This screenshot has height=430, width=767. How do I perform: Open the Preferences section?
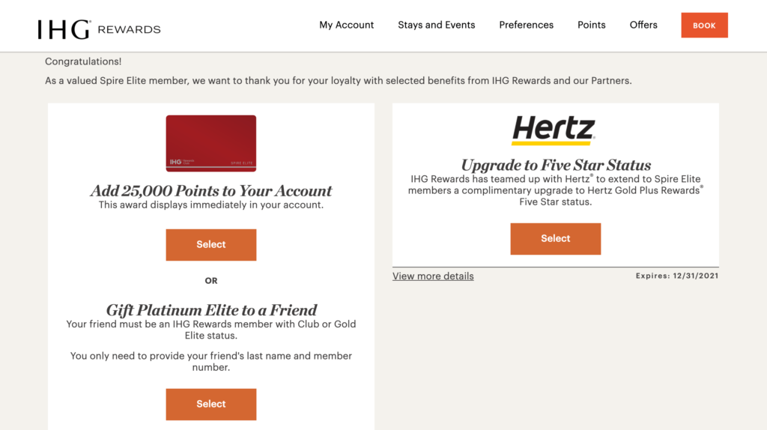(527, 25)
